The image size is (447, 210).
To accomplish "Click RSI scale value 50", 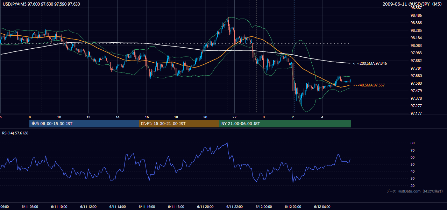I will coord(413,164).
